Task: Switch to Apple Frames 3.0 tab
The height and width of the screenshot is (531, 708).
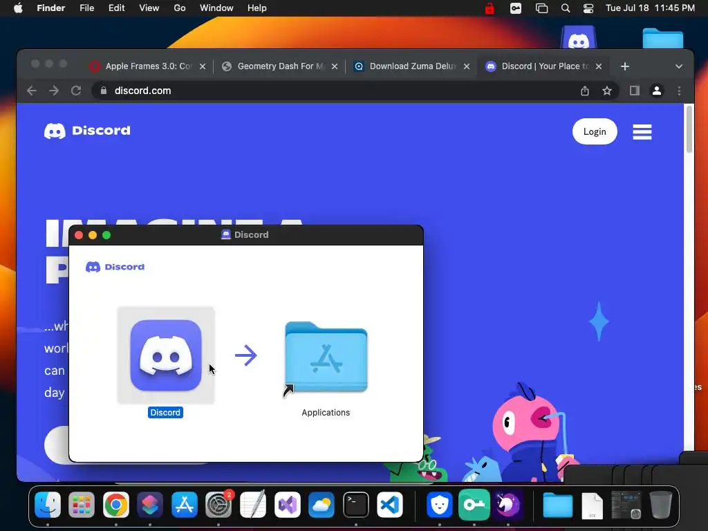Action: (147, 66)
